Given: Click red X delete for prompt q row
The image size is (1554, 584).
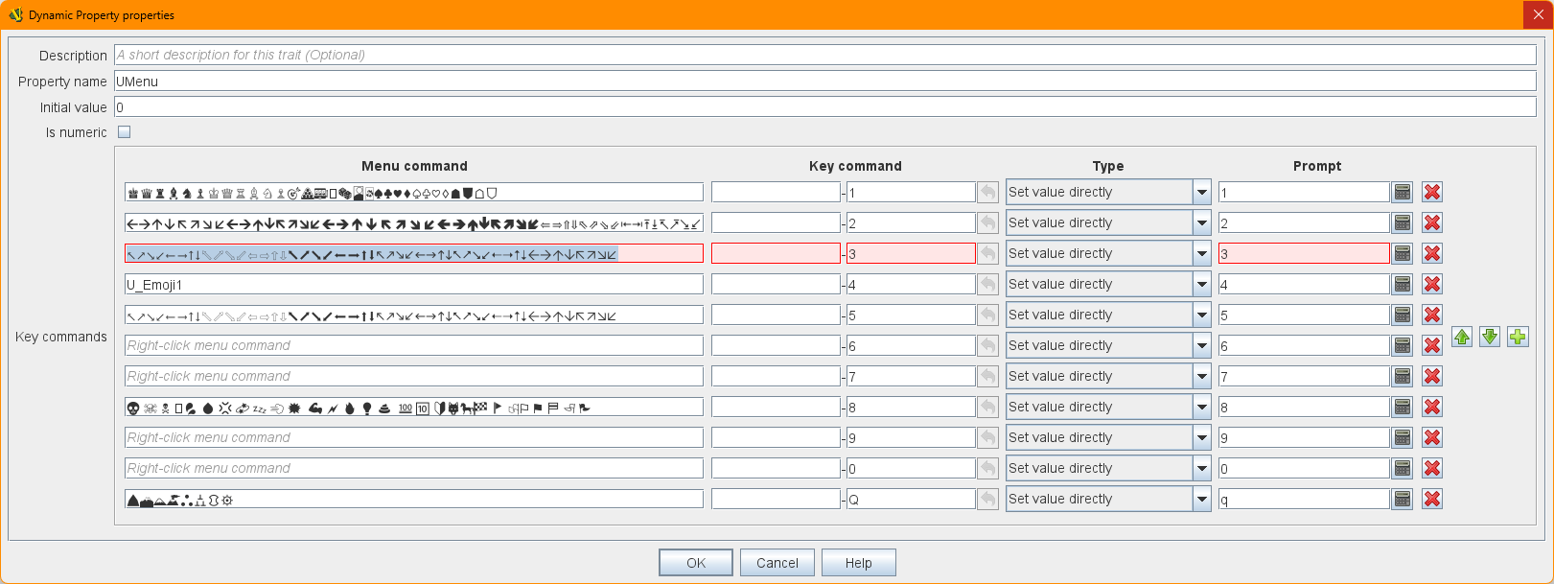Looking at the screenshot, I should coord(1432,499).
